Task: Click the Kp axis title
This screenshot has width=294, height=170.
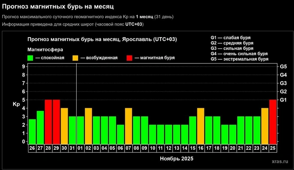Action: tap(16, 104)
